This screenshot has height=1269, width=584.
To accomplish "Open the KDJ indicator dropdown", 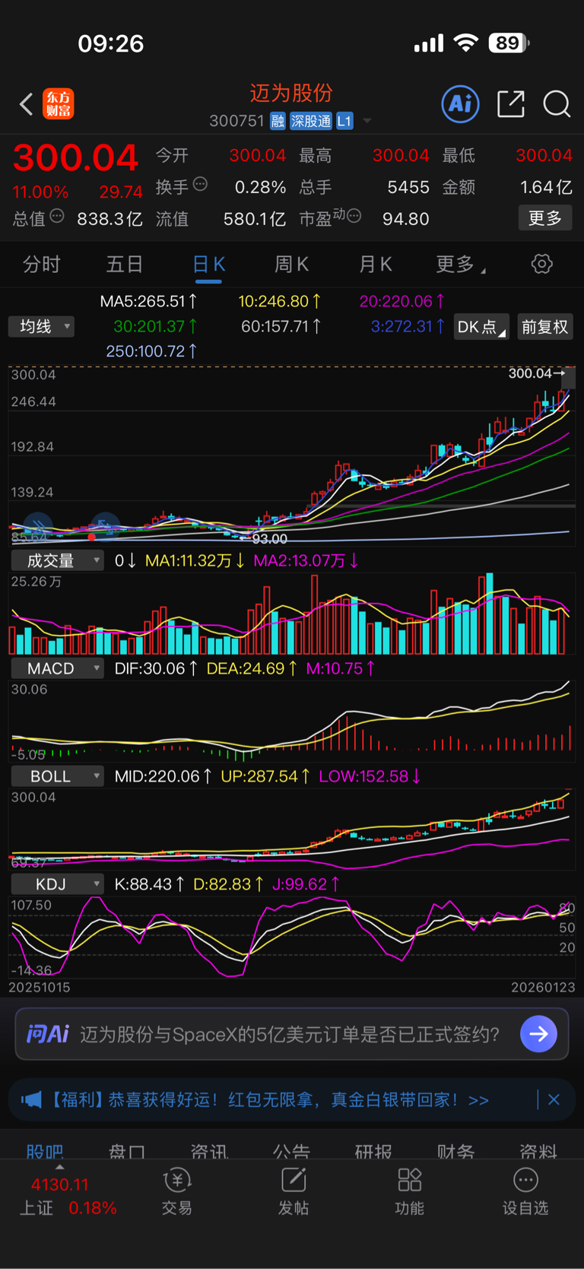I will tap(57, 884).
